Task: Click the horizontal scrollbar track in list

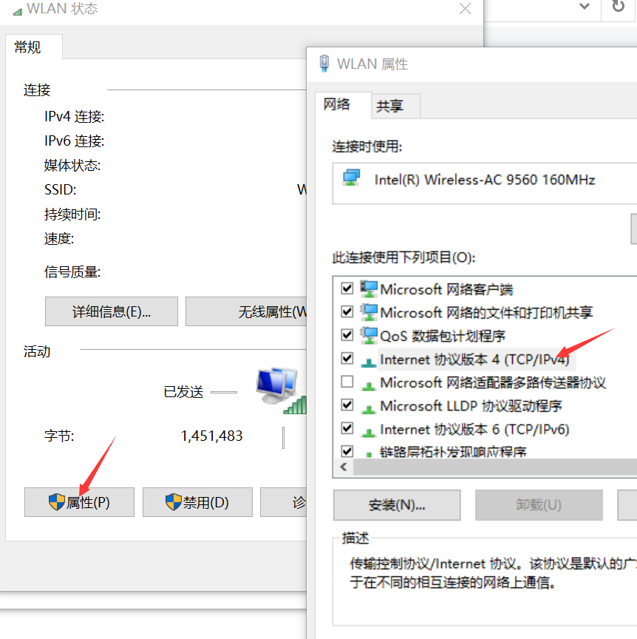Action: tap(495, 467)
